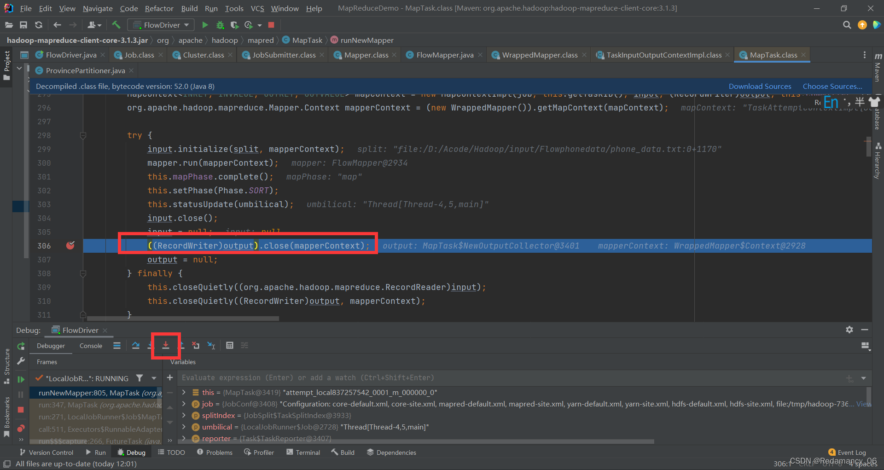Open the Event Log button
Screen dimensions: 884x470
(x=847, y=453)
